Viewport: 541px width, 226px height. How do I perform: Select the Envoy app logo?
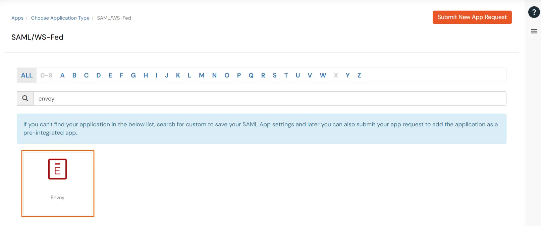(x=58, y=169)
